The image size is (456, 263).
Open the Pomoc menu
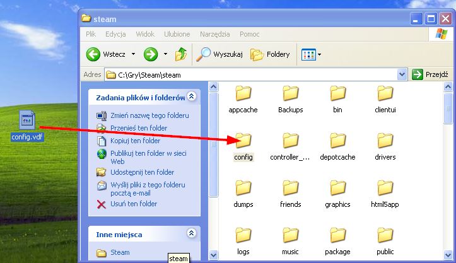[x=250, y=34]
